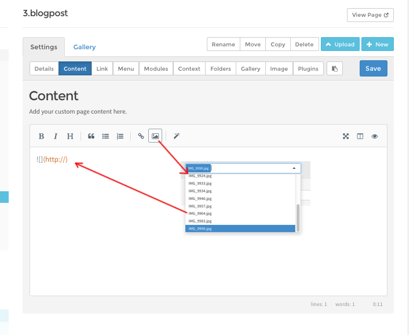
Task: Select IMG_9946.jpg from dropdown list
Action: 240,198
